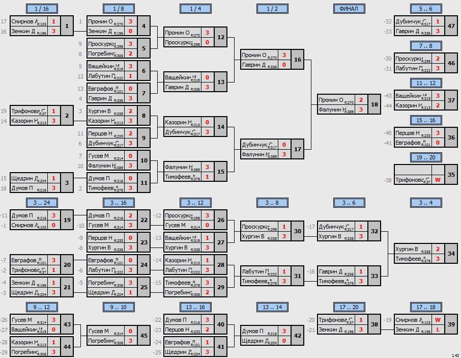
Task: Click the "9 .. 12" bracket header
Action: 42,307
